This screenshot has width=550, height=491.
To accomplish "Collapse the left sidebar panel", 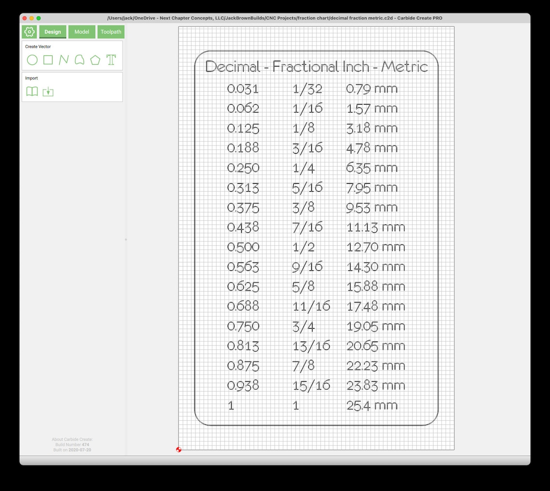I will click(x=125, y=239).
